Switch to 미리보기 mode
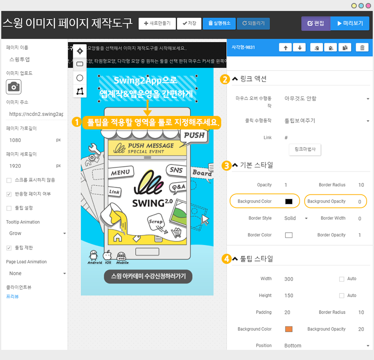 point(350,24)
